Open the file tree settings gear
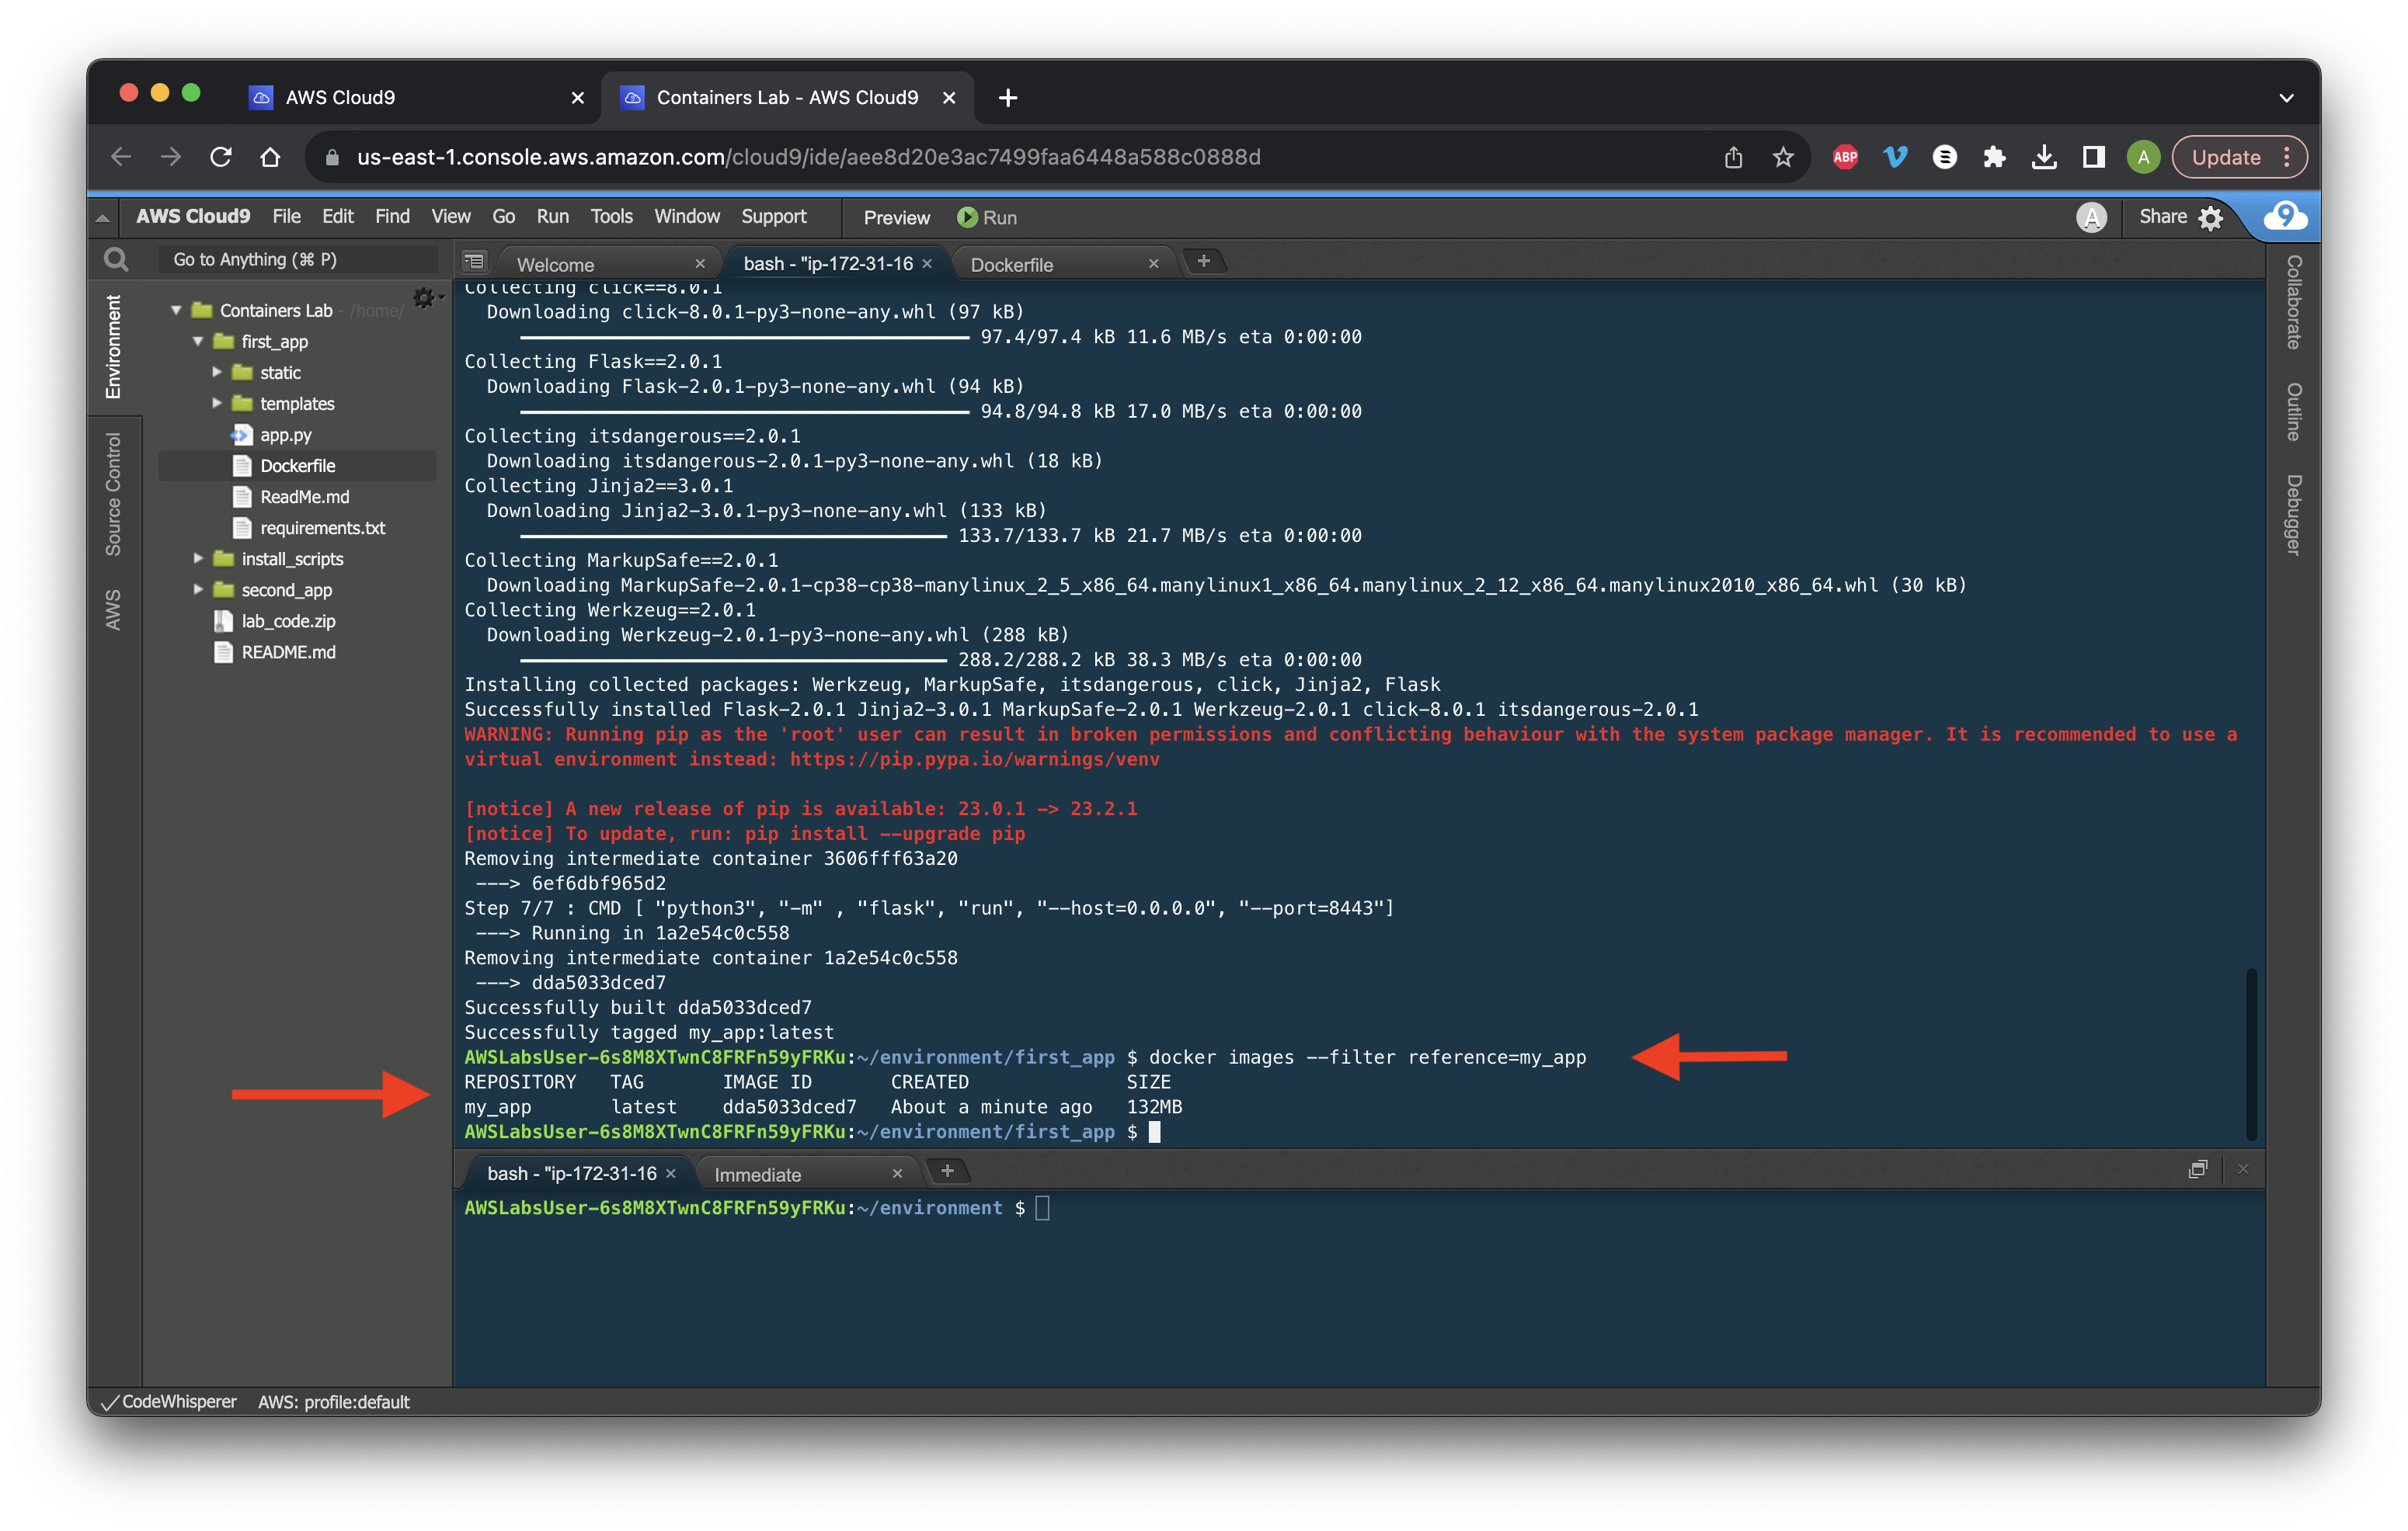Screen dimensions: 2408x1531 [426, 298]
